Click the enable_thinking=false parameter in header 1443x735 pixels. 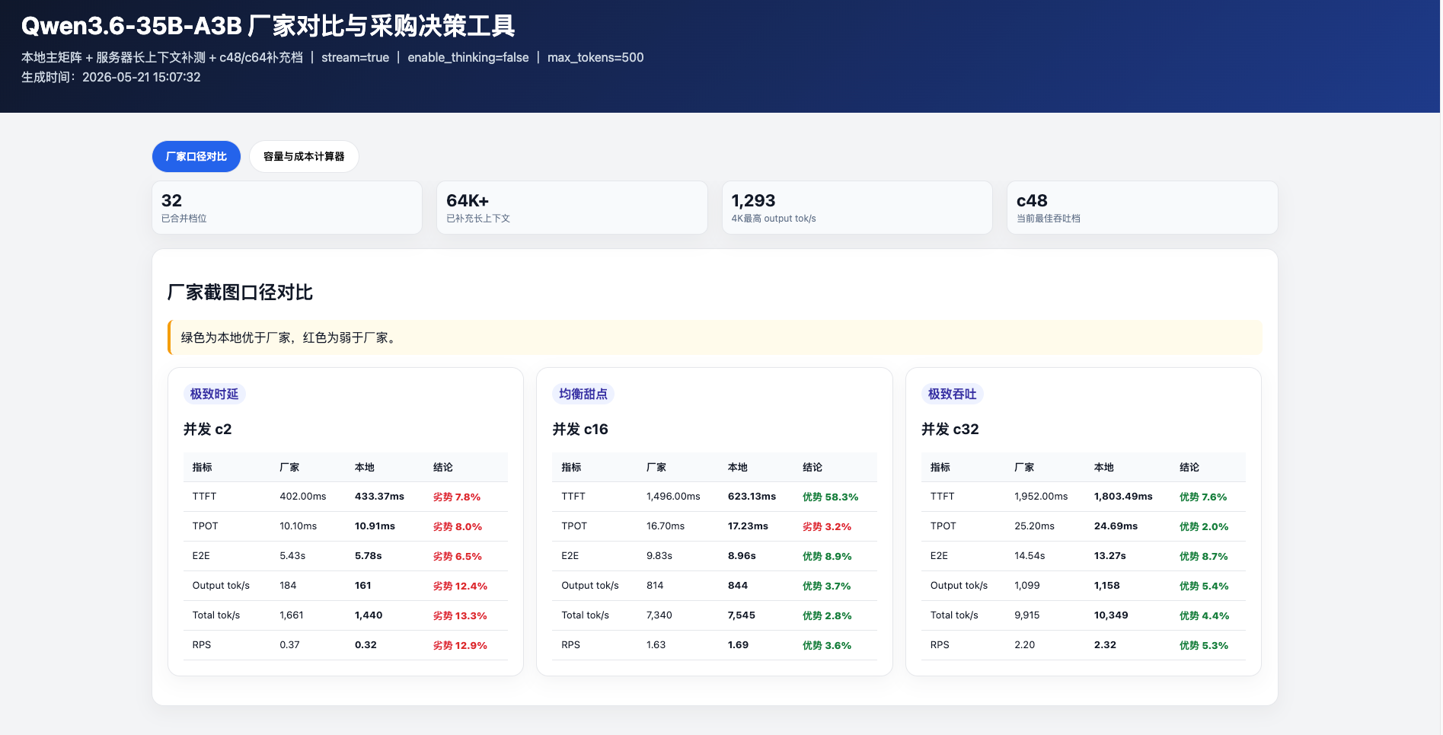pyautogui.click(x=468, y=58)
